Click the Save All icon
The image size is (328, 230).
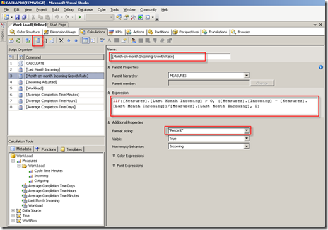tap(25, 17)
